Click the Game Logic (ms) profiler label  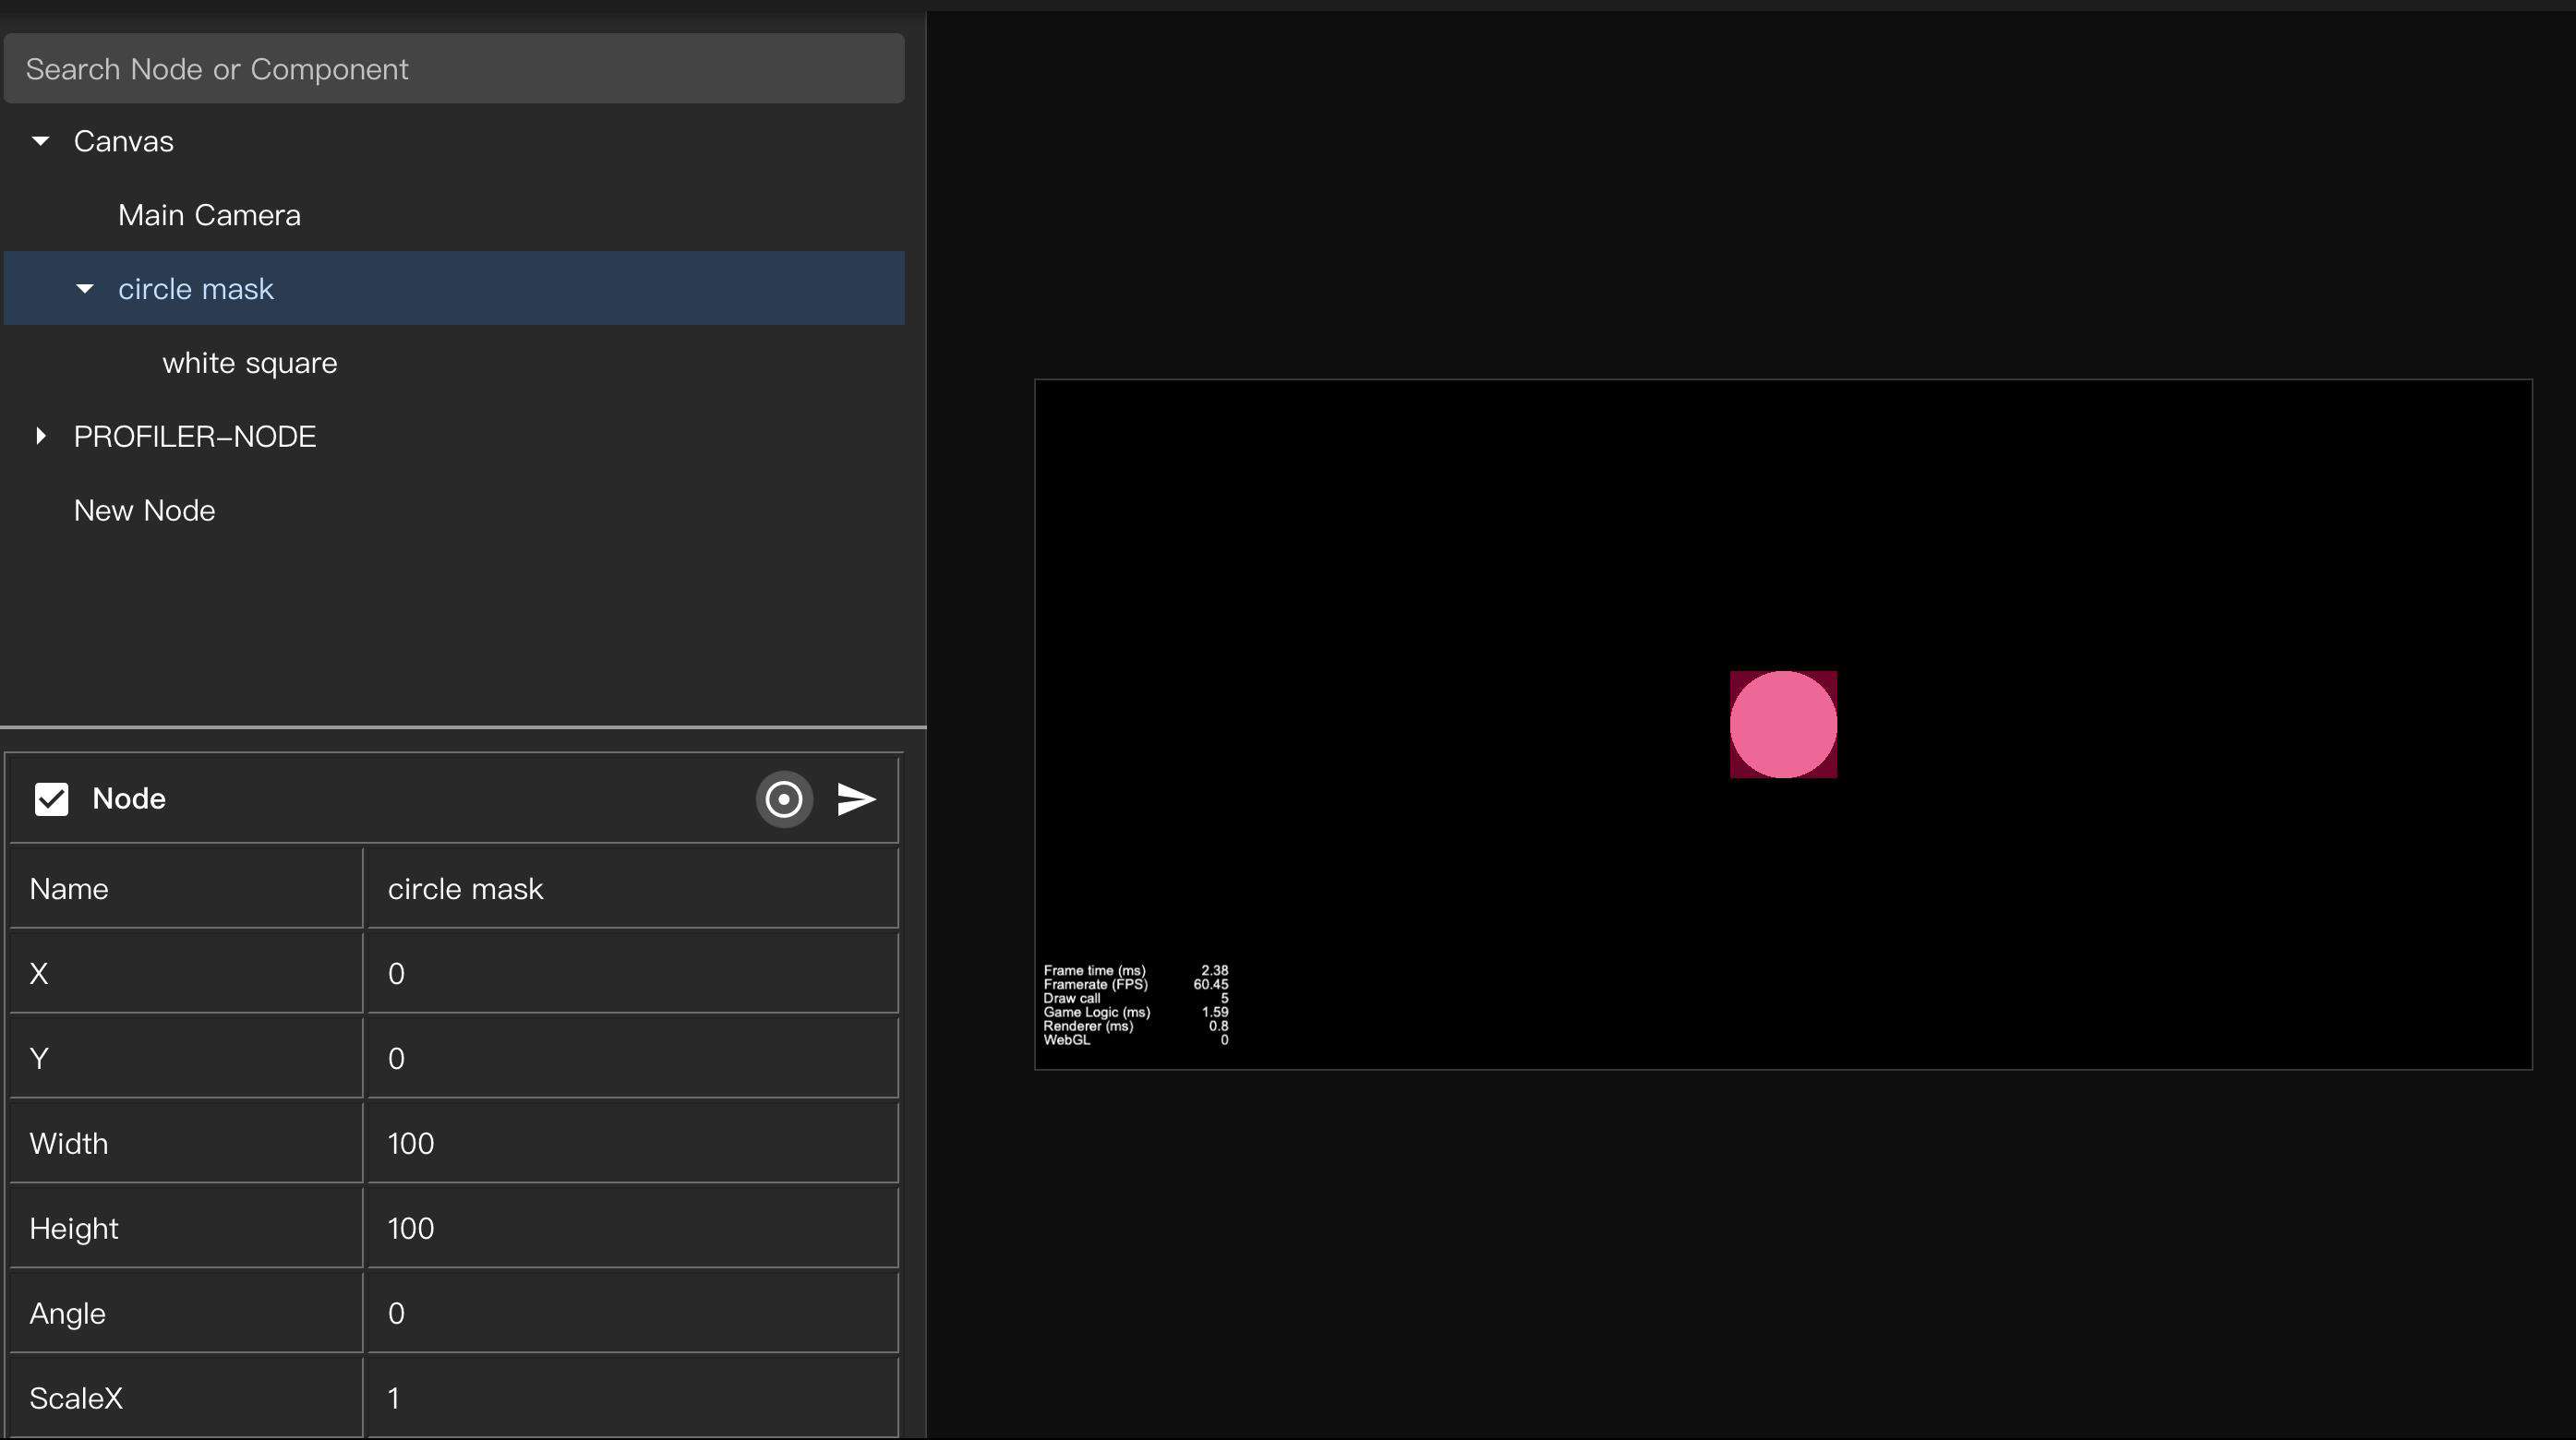coord(1096,1013)
